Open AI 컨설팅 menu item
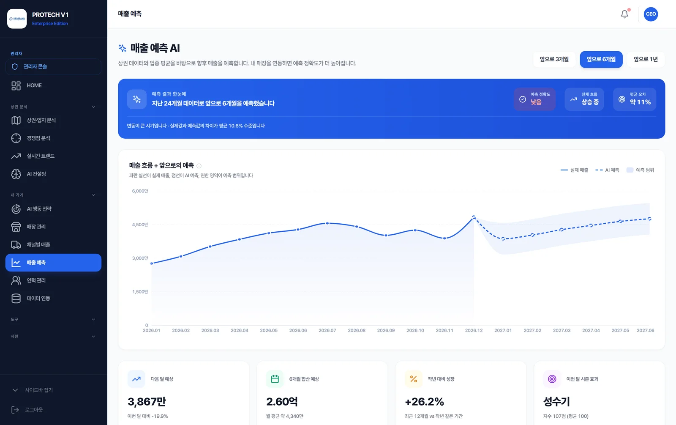Screen dimensions: 676x425 click(53, 174)
